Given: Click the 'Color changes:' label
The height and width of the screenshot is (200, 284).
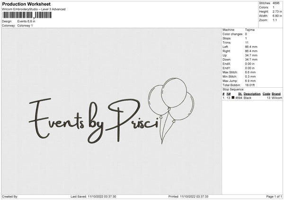Looking at the screenshot, I should pos(233,34).
